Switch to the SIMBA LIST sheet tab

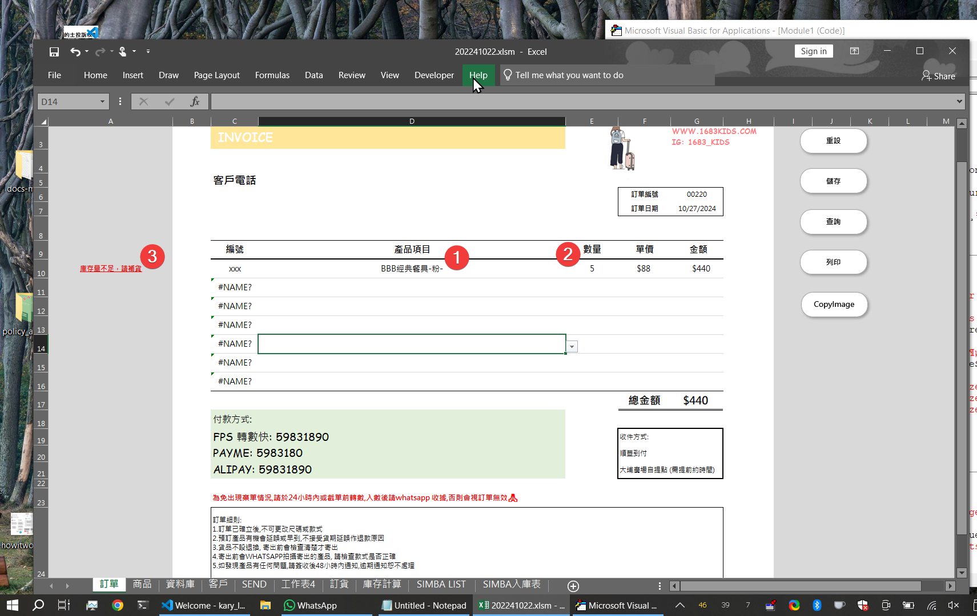point(441,585)
